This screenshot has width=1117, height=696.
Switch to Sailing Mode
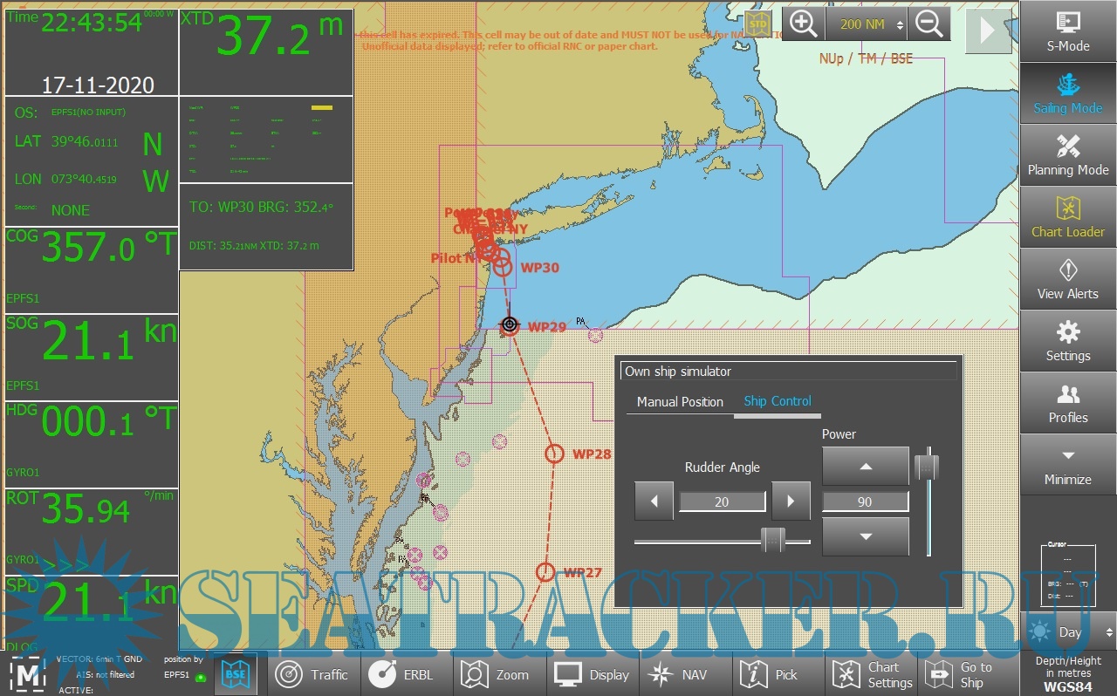coord(1068,93)
